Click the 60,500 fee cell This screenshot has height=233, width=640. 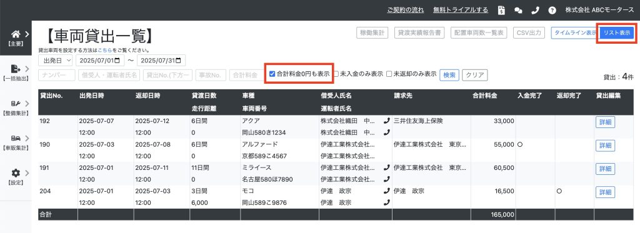(504, 167)
